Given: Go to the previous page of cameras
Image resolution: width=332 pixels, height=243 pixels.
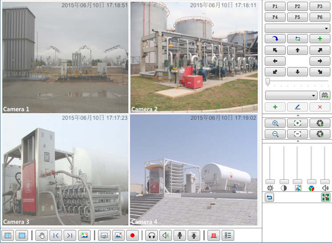Looking at the screenshot, I should pyautogui.click(x=56, y=235).
